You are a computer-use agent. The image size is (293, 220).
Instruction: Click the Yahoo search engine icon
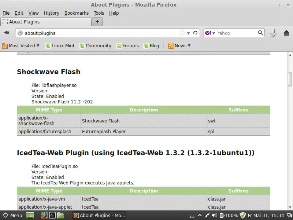[208, 33]
